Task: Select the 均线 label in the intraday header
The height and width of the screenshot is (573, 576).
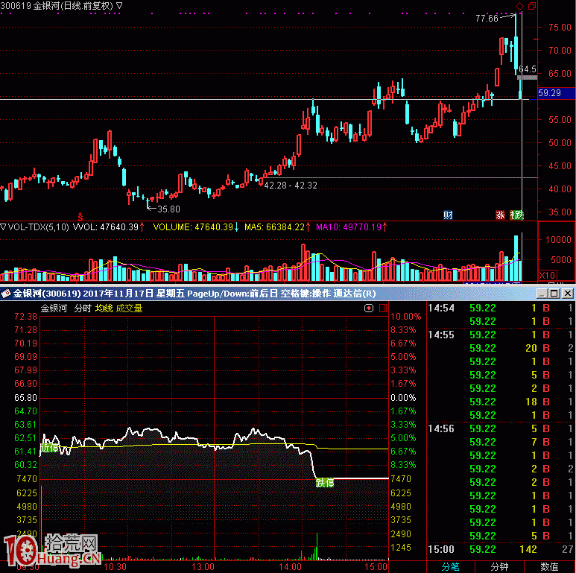Action: 104,308
